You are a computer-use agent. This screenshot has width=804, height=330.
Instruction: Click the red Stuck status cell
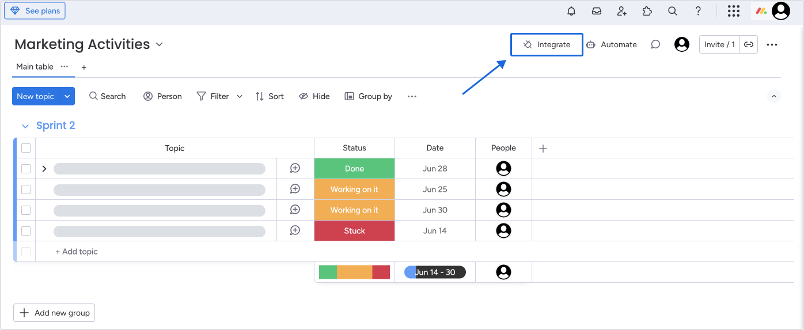click(354, 231)
